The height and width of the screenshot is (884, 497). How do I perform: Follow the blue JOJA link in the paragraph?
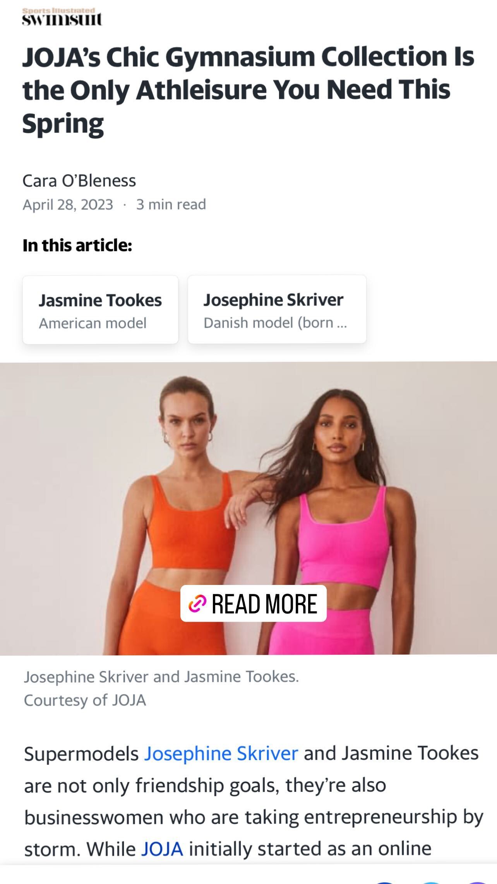point(162,849)
